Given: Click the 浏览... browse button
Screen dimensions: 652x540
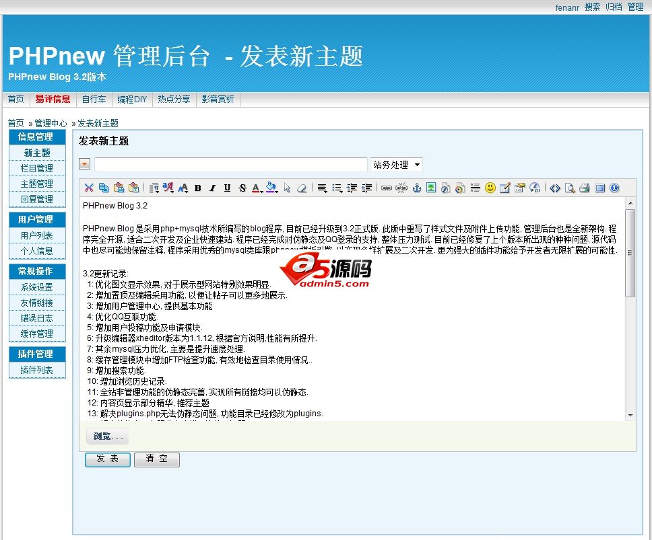Looking at the screenshot, I should [x=108, y=436].
